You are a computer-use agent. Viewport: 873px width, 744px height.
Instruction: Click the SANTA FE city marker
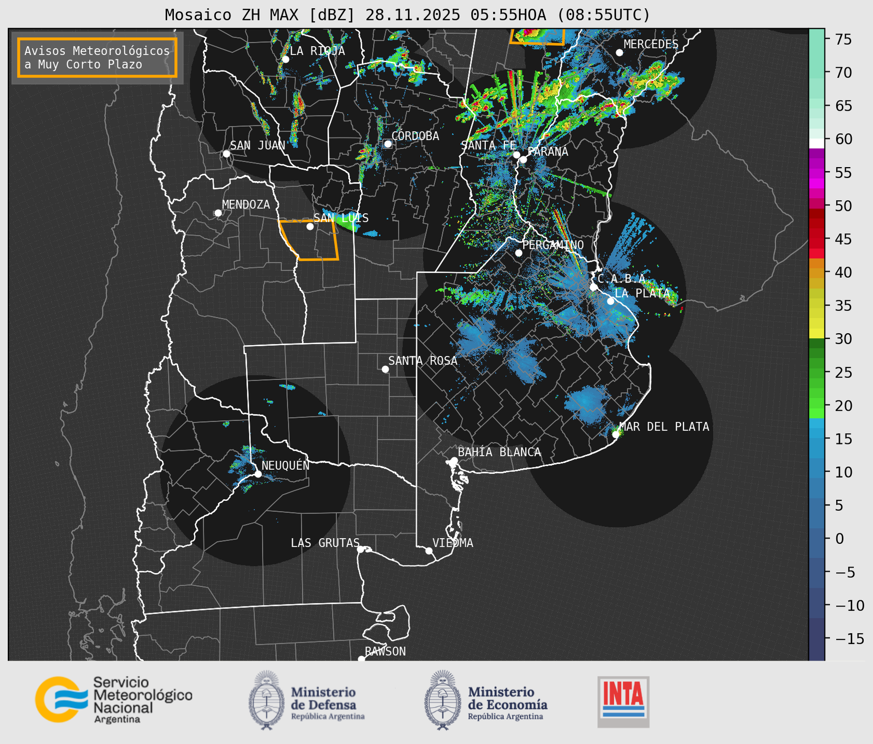[x=516, y=155]
